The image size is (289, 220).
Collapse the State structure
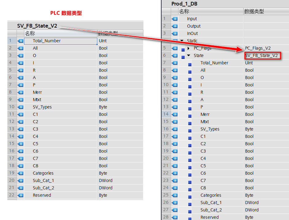point(188,55)
